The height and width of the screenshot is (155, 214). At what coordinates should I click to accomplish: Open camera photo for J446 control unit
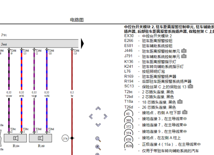[x=184, y=51]
